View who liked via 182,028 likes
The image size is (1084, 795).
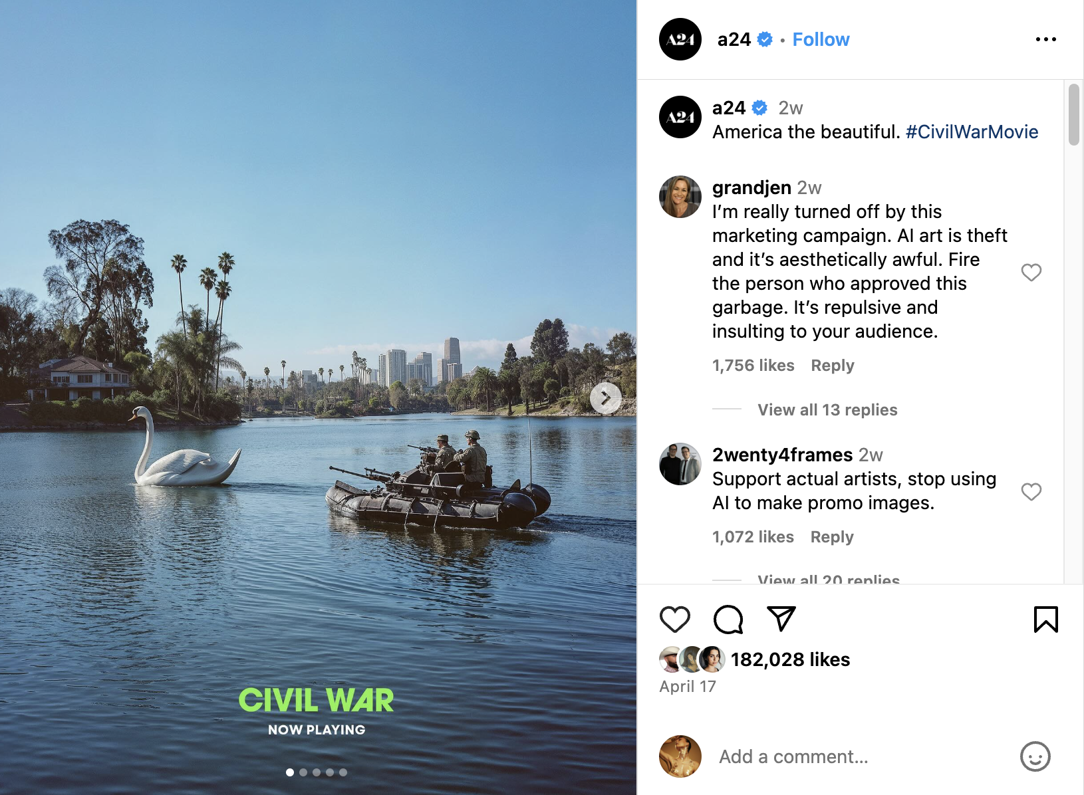(790, 659)
